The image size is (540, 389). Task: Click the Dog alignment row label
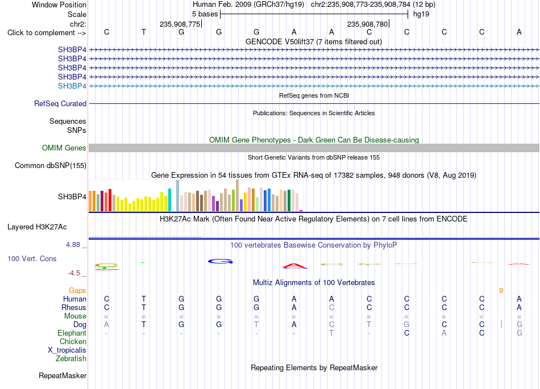pyautogui.click(x=80, y=325)
